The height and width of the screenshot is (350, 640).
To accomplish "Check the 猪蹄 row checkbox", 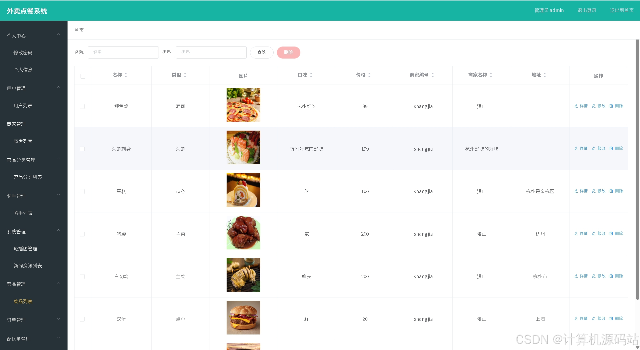I will click(x=82, y=234).
